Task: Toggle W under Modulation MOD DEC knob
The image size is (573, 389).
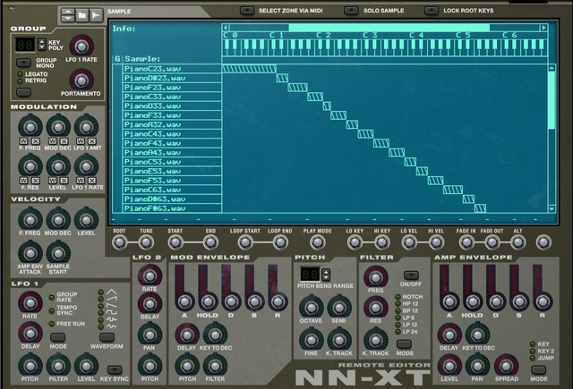Action: click(53, 141)
